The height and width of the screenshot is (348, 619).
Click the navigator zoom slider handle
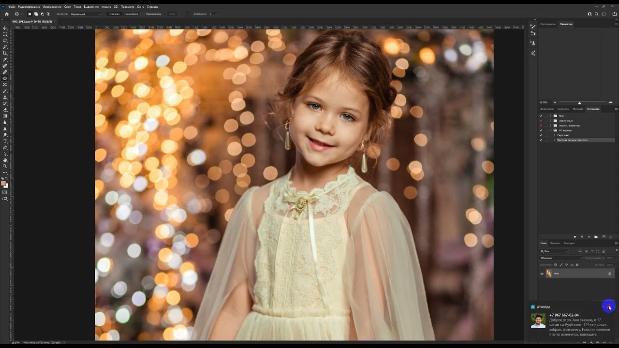(579, 102)
